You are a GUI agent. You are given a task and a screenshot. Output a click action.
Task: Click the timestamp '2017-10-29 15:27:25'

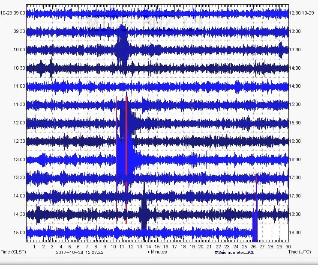(80, 253)
